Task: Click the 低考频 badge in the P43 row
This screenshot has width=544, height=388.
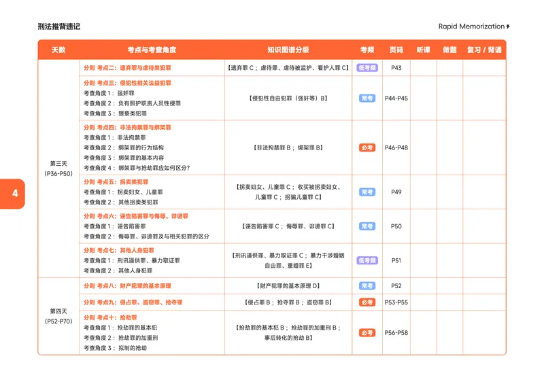Action: [x=367, y=68]
